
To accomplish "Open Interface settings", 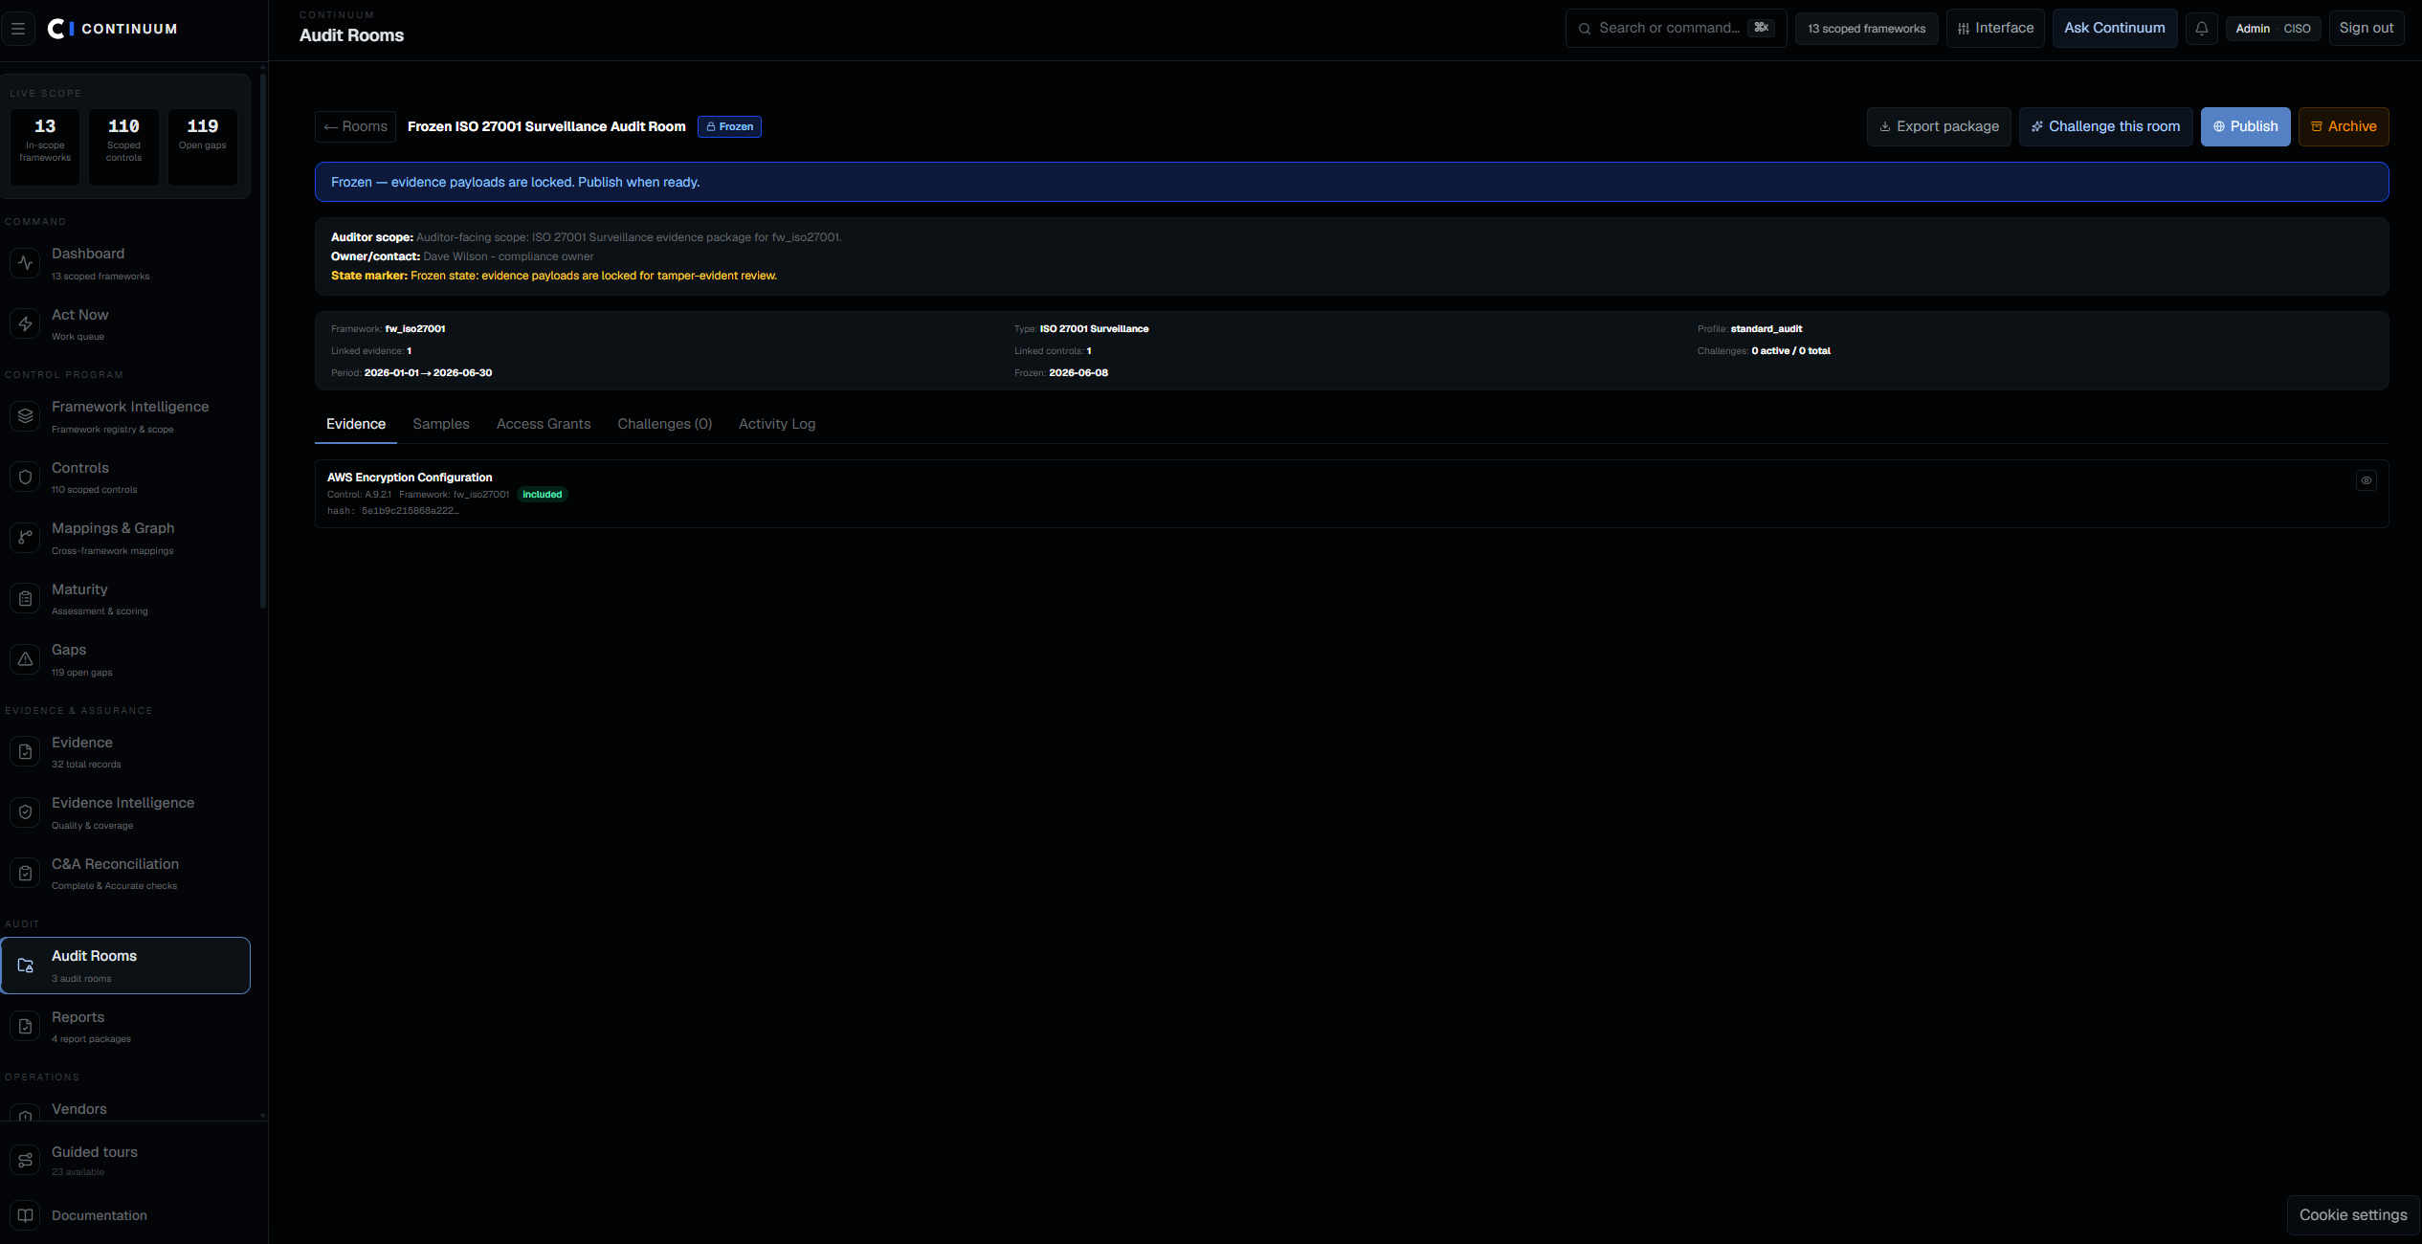I will pos(1995,28).
